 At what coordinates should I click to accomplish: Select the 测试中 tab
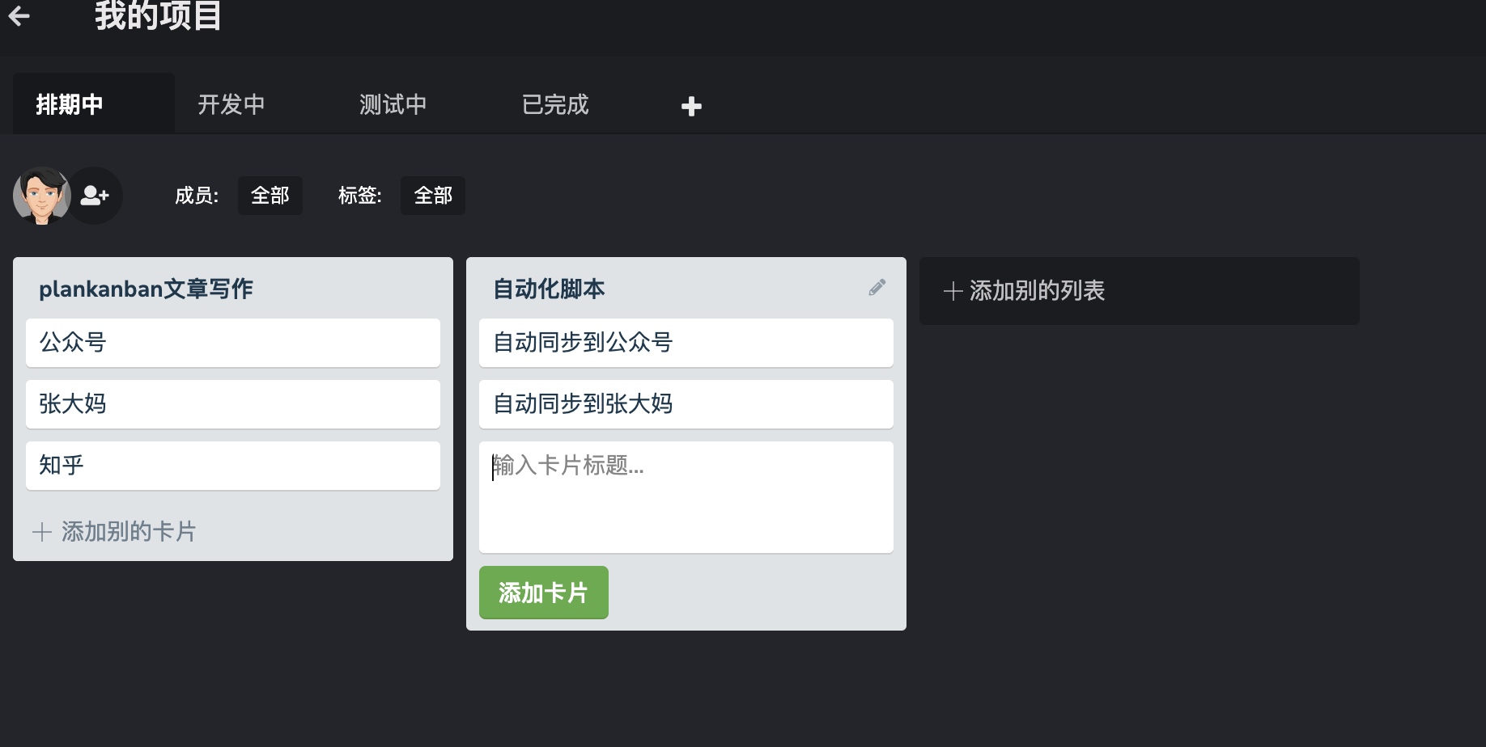coord(393,103)
